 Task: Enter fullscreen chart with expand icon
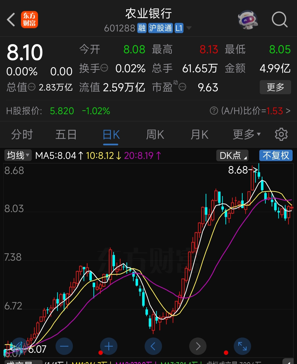coord(242,346)
